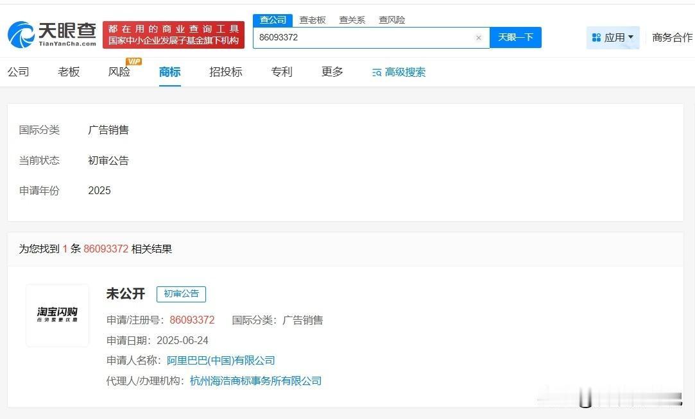Viewport: 695px width, 419px height.
Task: Click the 国际分类 filter label
Action: click(x=39, y=130)
